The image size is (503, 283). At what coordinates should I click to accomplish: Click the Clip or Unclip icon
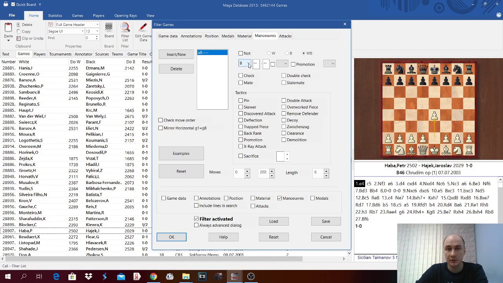[x=18, y=38]
